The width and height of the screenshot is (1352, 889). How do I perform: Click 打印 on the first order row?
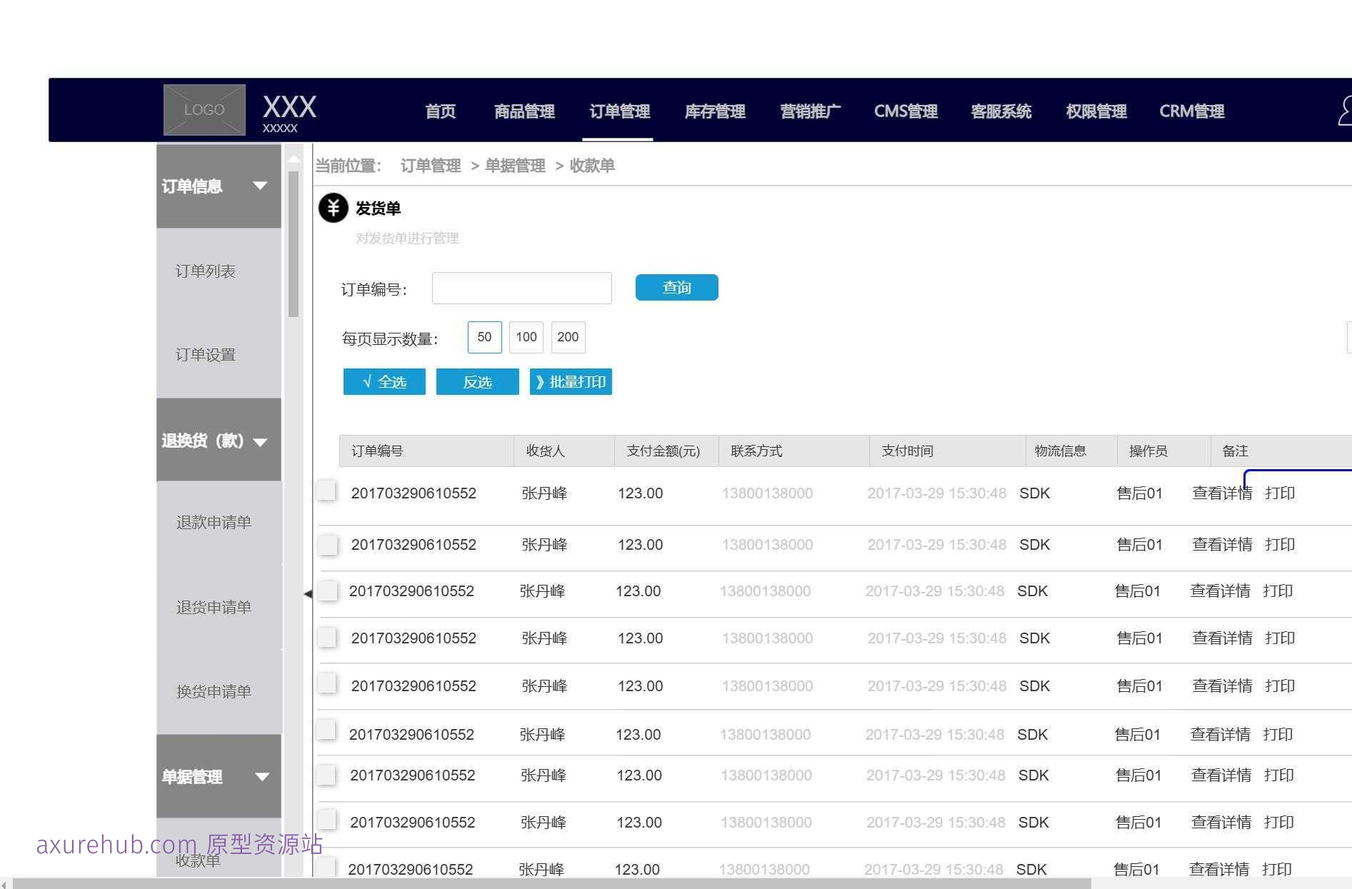point(1279,493)
